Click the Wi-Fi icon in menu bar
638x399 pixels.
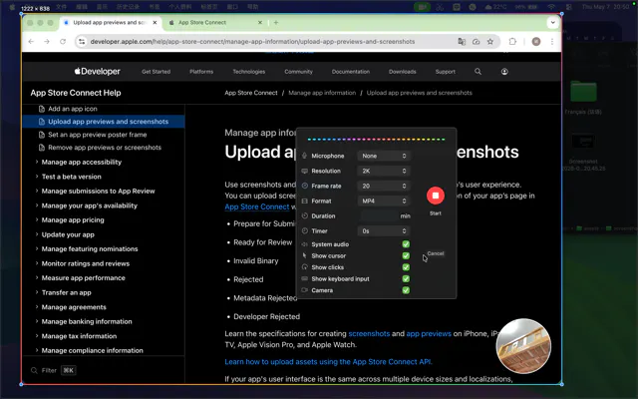[551, 7]
